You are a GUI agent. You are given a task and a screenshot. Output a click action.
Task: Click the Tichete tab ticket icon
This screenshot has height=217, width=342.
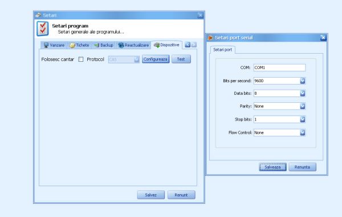coord(72,45)
